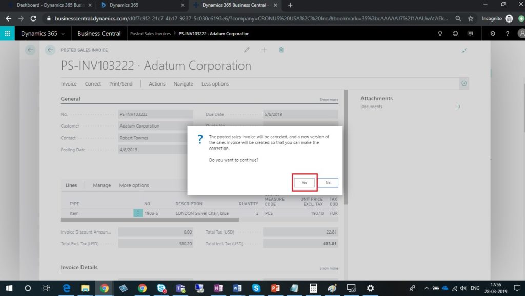Open the chat message icon in header
The height and width of the screenshot is (296, 525).
[x=470, y=33]
